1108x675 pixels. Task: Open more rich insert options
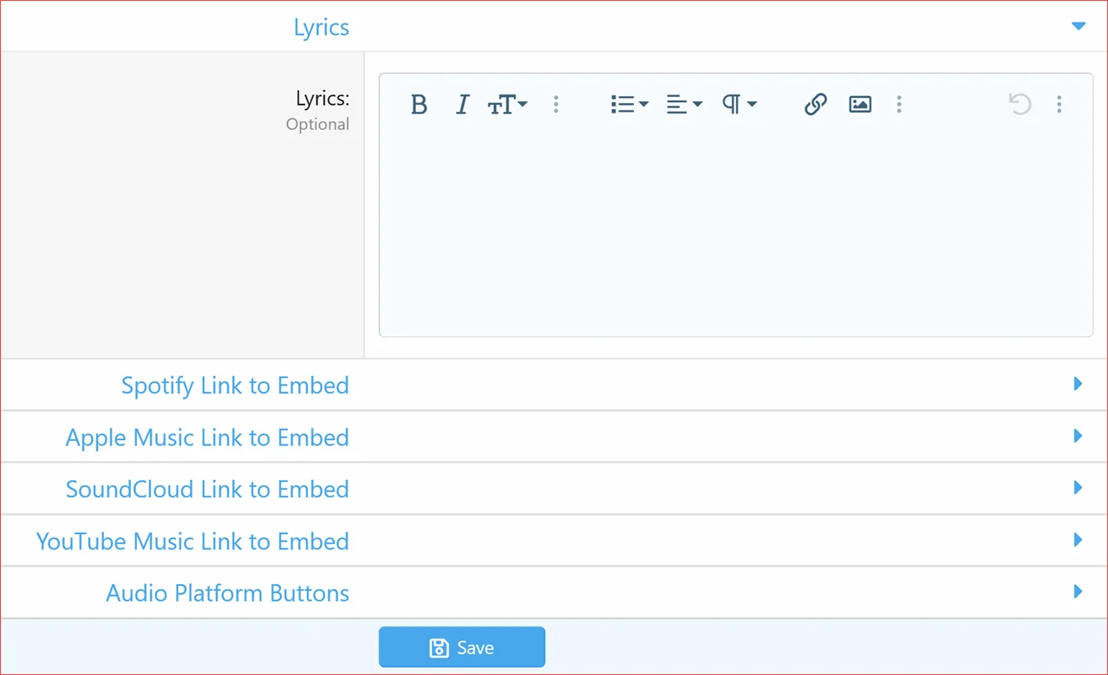(899, 105)
